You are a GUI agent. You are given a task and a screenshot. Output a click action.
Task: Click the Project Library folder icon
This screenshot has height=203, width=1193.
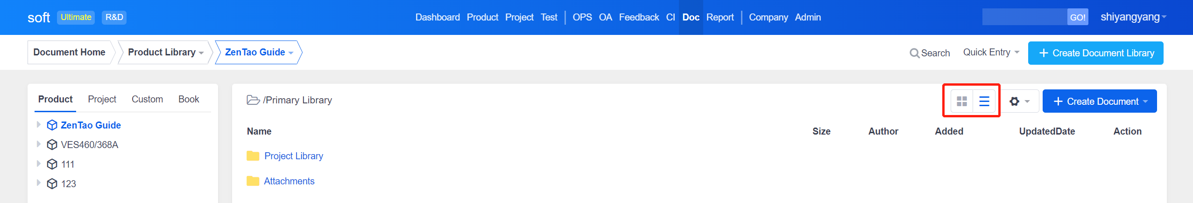pos(253,156)
